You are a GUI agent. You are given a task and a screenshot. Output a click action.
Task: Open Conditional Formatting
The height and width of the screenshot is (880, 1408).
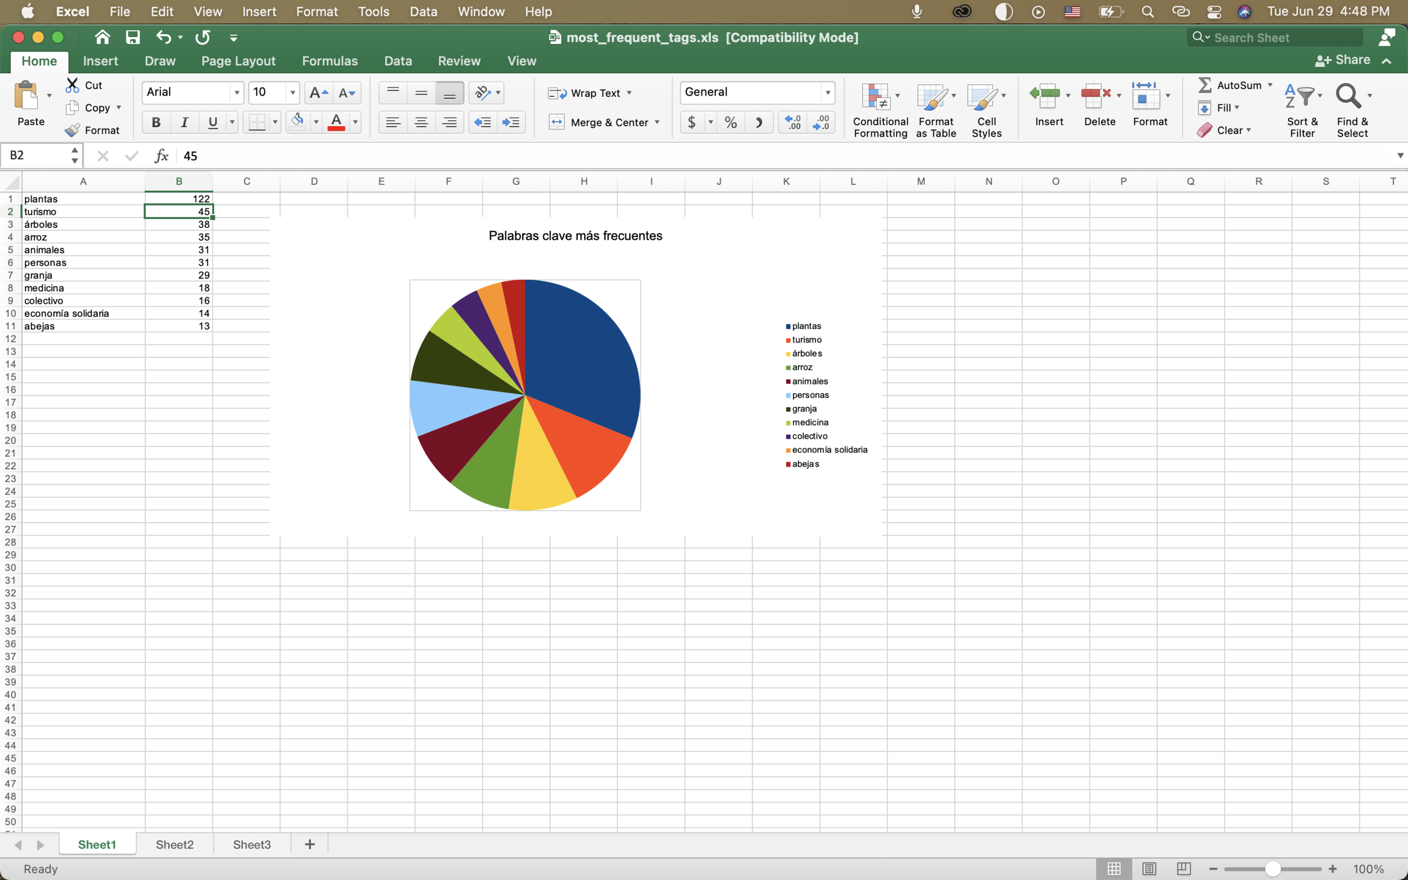pyautogui.click(x=879, y=109)
